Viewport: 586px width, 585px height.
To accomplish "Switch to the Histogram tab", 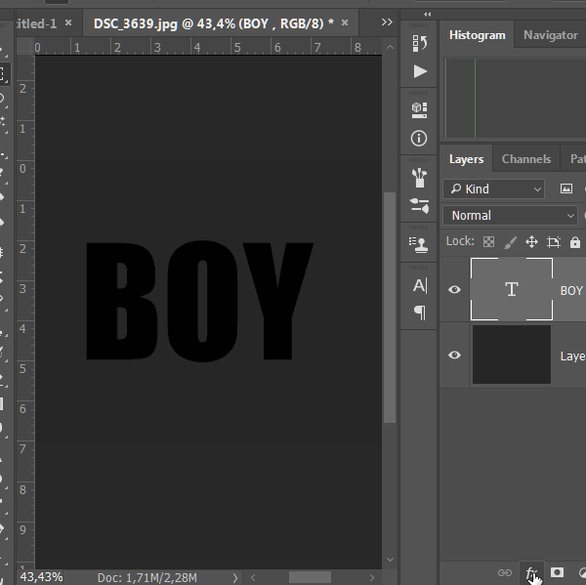I will (x=478, y=35).
